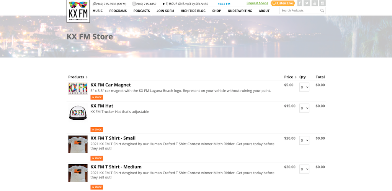392x191 pixels.
Task: Open KX FM Car Magnet title
Action: click(111, 85)
